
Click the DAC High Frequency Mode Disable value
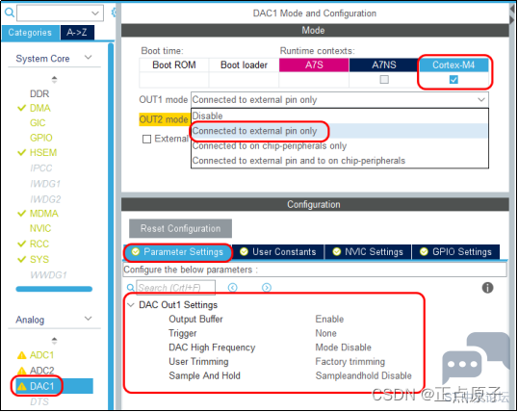(x=343, y=348)
